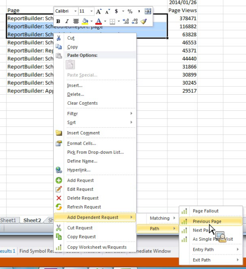Choose Delete Request with red X

(95, 198)
